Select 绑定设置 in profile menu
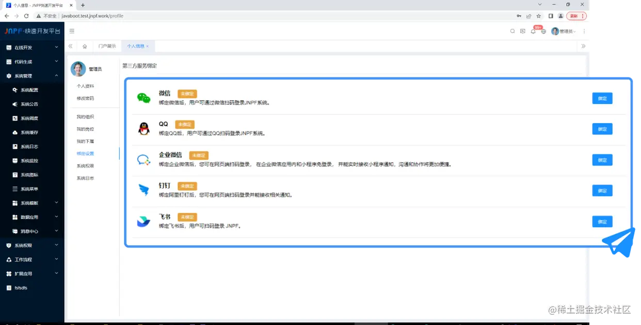 click(x=85, y=153)
